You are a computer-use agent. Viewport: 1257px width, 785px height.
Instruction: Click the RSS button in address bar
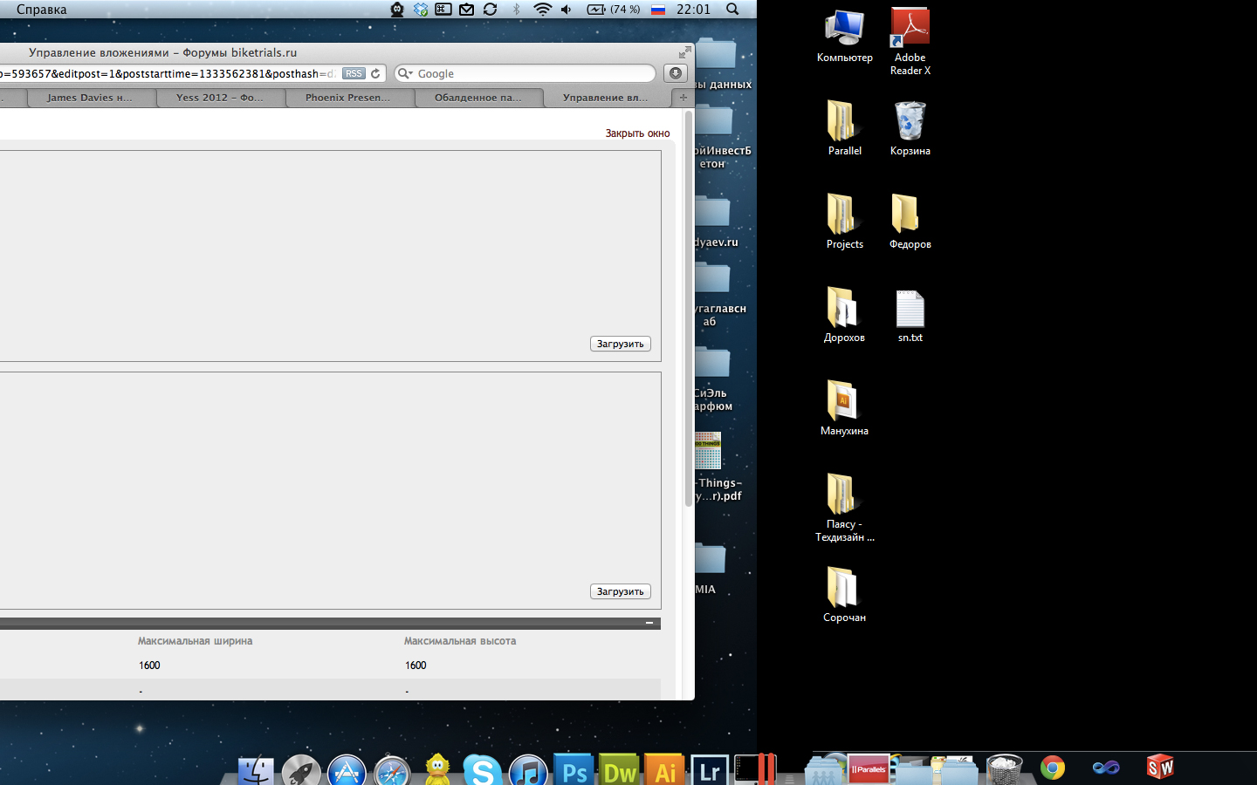coord(354,74)
